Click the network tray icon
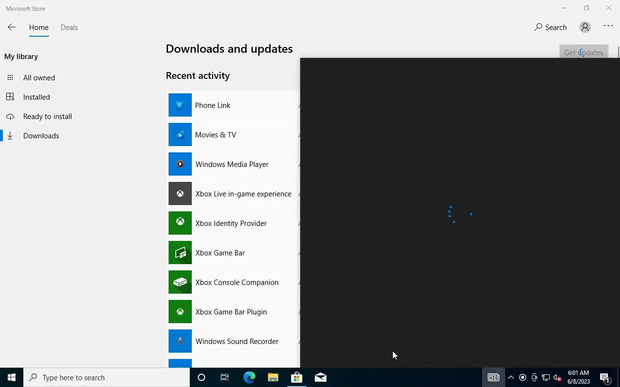Viewport: 620px width, 387px height. [546, 377]
